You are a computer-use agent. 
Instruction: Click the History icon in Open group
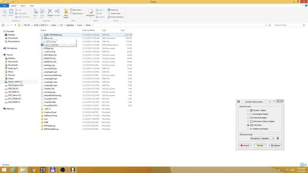100,17
